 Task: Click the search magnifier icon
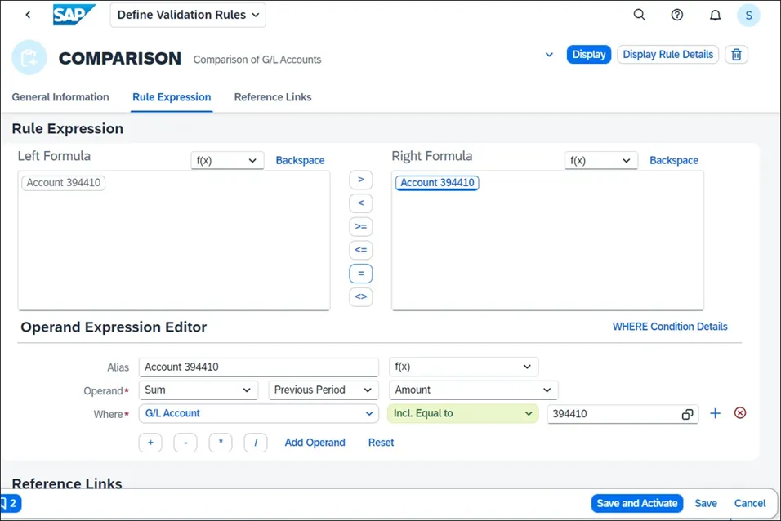(x=640, y=15)
